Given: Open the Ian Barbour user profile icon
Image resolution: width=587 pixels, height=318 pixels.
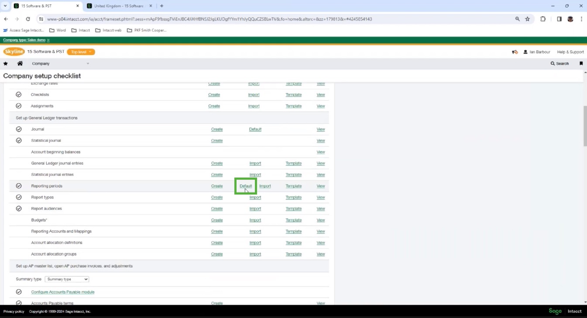Looking at the screenshot, I should coord(525,51).
